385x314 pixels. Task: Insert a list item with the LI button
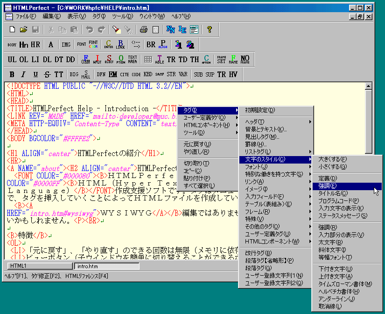coord(35,59)
